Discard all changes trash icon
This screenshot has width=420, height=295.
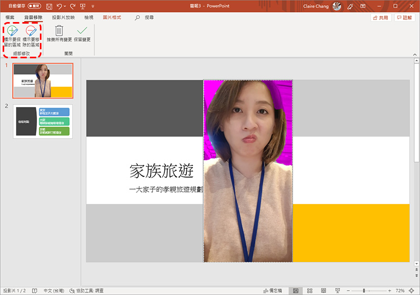(59, 34)
